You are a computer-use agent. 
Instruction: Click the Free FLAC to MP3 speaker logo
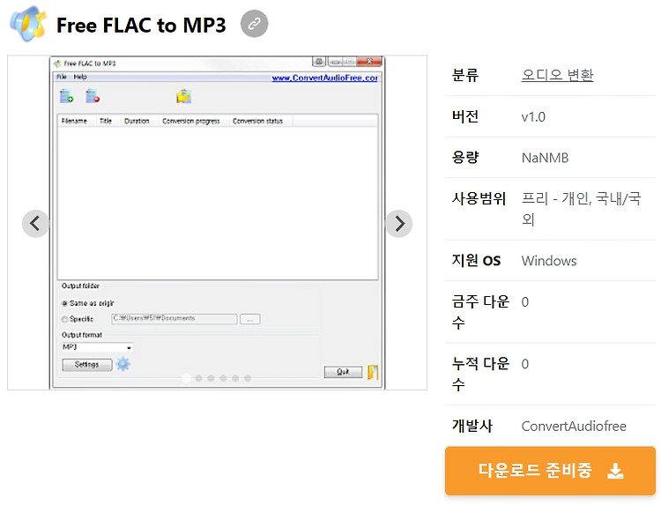[x=28, y=24]
